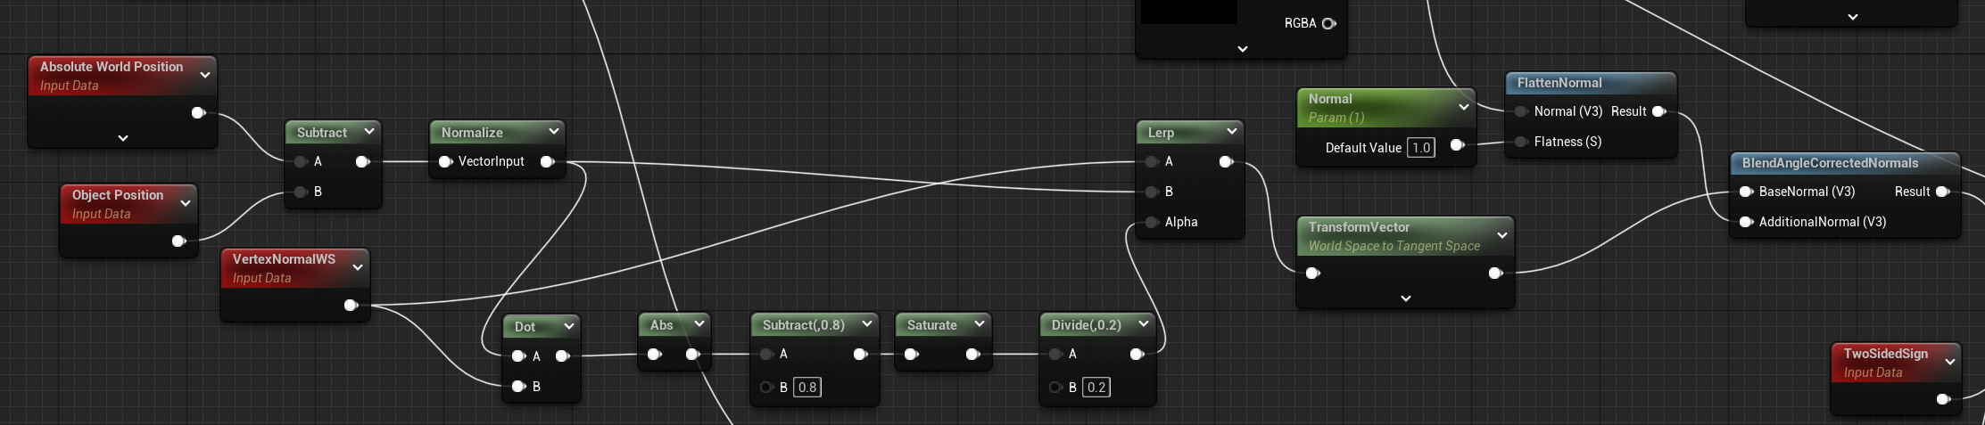The image size is (1985, 425).
Task: Select the Object Position node title
Action: pyautogui.click(x=118, y=194)
